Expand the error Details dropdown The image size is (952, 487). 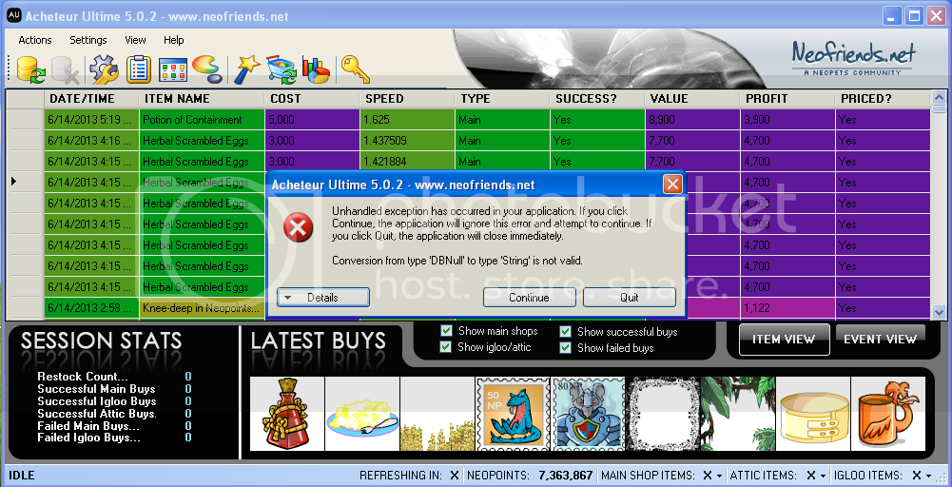tap(322, 298)
